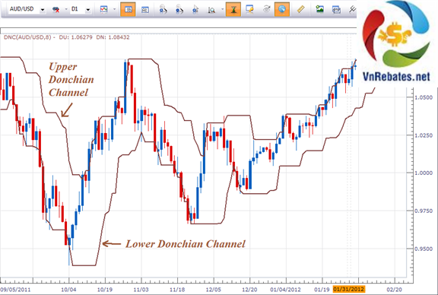Click the 1.0500 price axis label

click(x=424, y=97)
